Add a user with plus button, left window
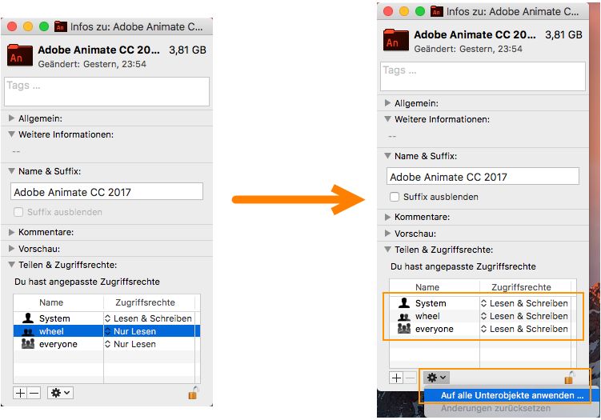The image size is (601, 420). pos(20,393)
